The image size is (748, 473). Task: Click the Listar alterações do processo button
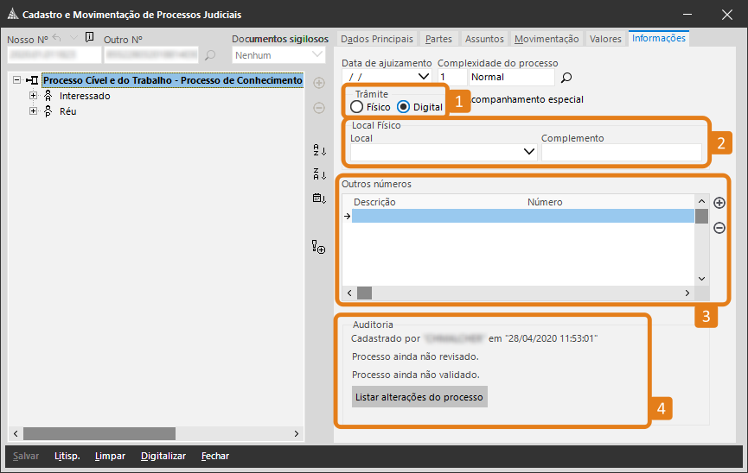coord(420,397)
